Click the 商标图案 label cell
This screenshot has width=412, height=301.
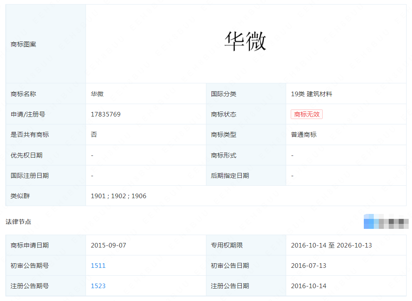coord(46,44)
